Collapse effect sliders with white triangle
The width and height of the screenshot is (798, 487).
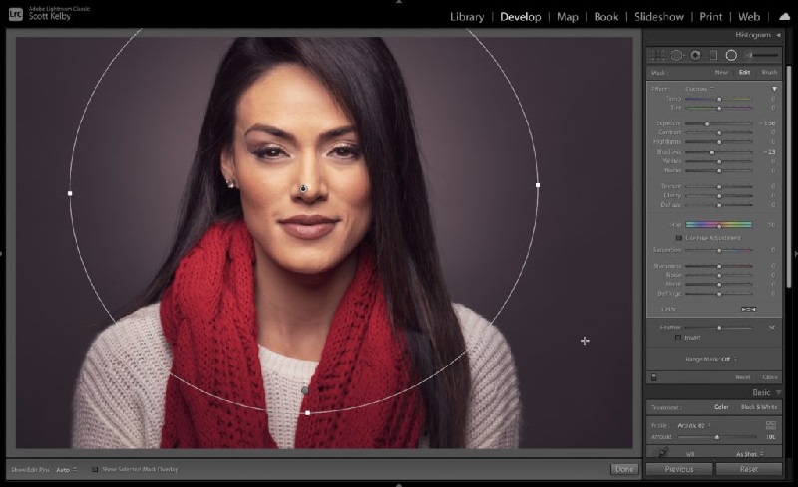(774, 89)
